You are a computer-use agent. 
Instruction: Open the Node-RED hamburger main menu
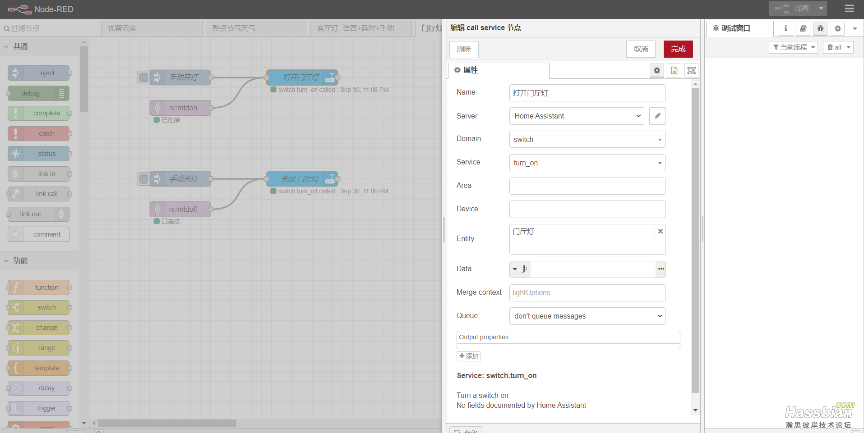click(x=849, y=9)
